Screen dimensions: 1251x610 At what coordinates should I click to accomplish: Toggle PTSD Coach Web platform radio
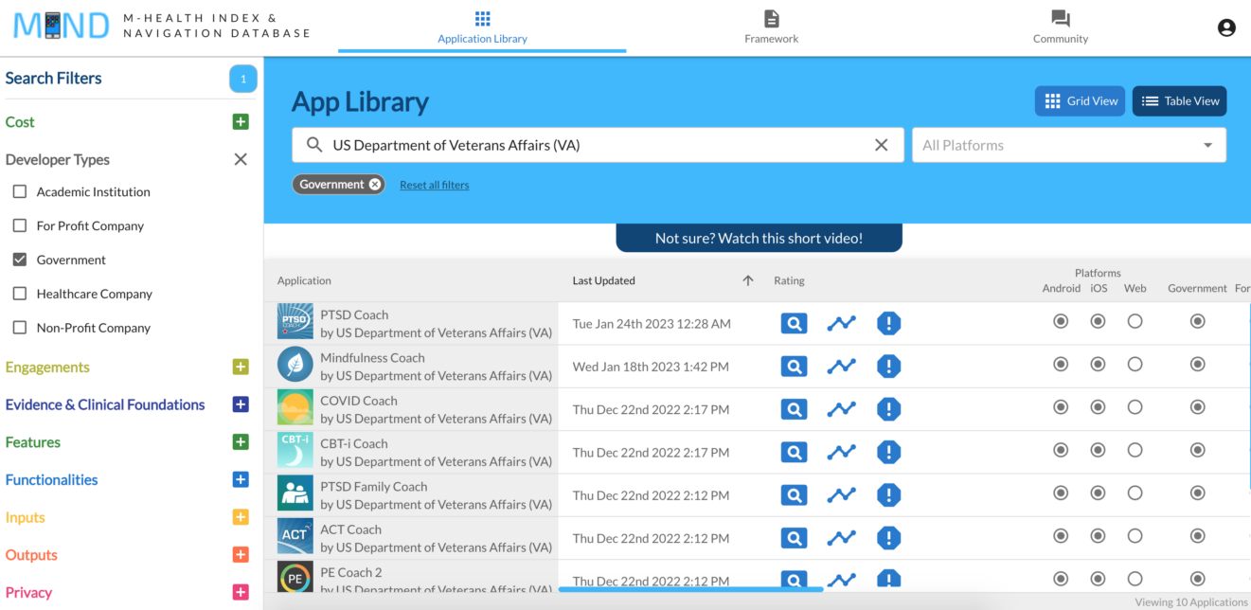click(x=1135, y=321)
